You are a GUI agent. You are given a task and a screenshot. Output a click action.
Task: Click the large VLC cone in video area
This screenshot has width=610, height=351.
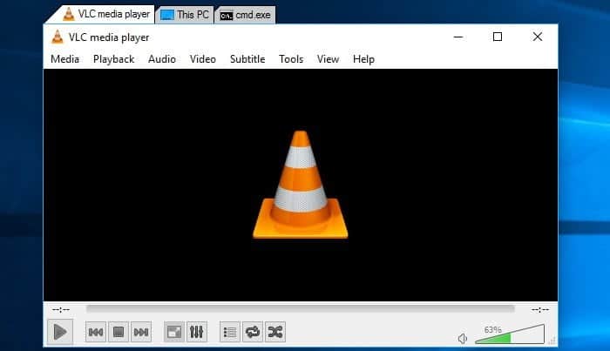click(x=301, y=185)
